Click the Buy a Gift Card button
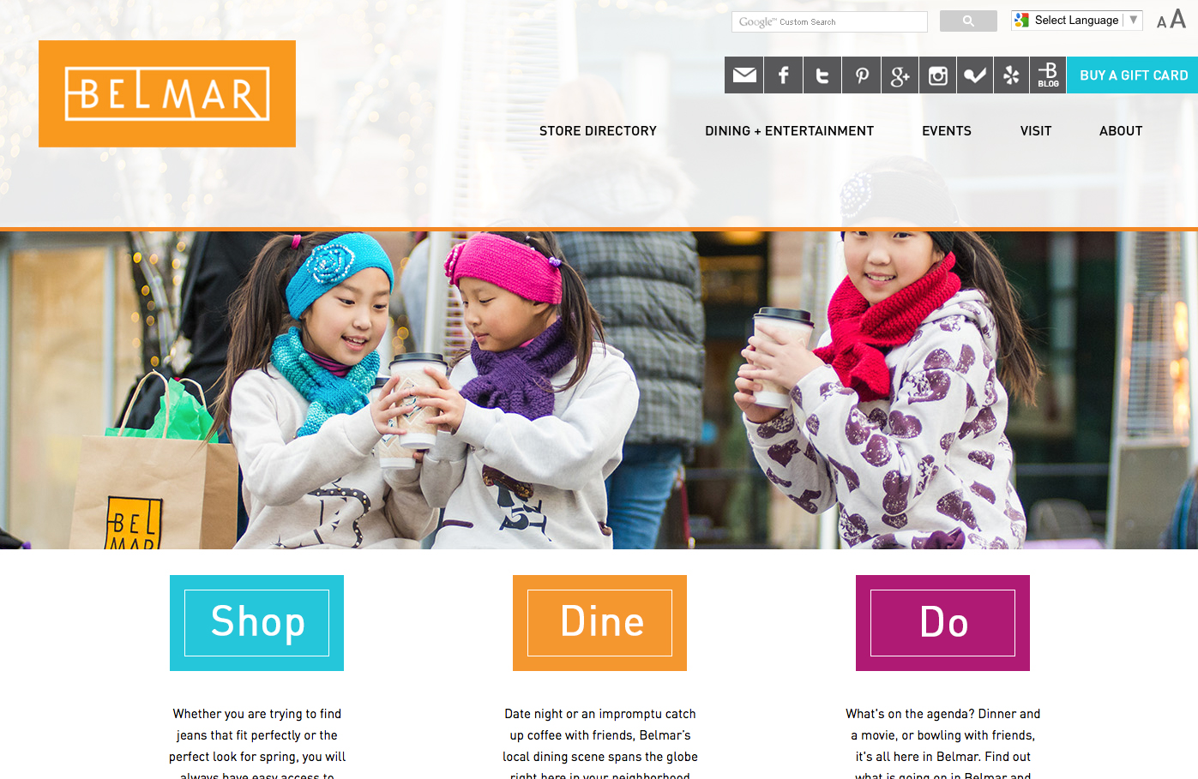The image size is (1198, 779). (1133, 75)
